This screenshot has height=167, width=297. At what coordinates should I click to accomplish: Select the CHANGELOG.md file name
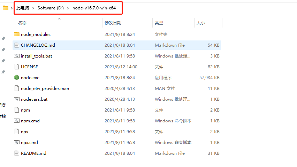click(38, 45)
